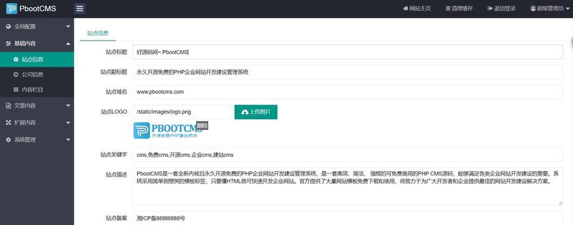The height and width of the screenshot is (225, 573).
Task: Select 站点信息 in sidebar
Action: tap(37, 60)
